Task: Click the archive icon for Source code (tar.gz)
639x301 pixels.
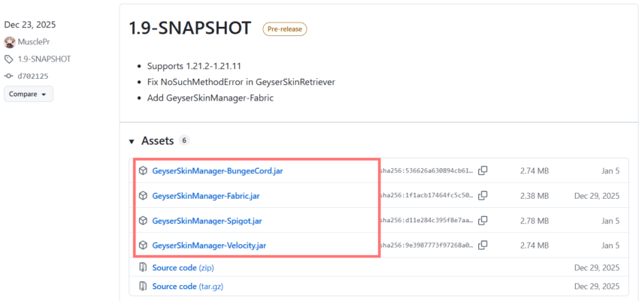Action: (x=143, y=286)
